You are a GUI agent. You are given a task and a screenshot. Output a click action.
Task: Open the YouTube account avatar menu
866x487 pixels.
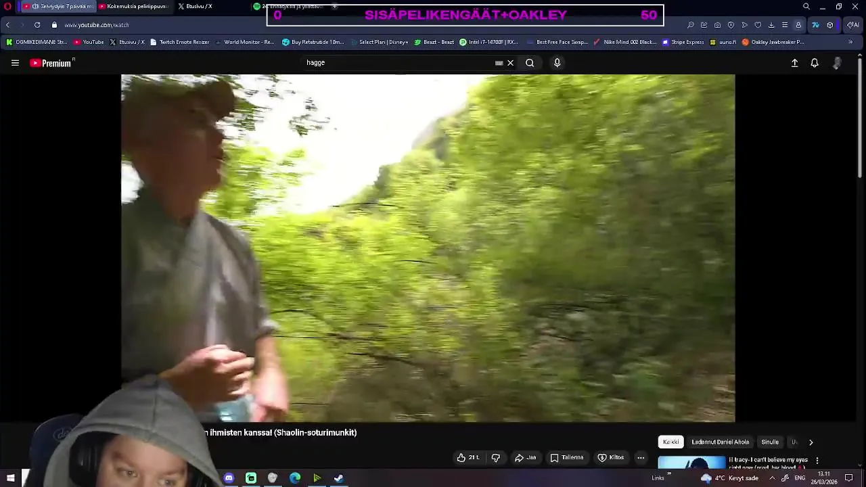tap(837, 63)
